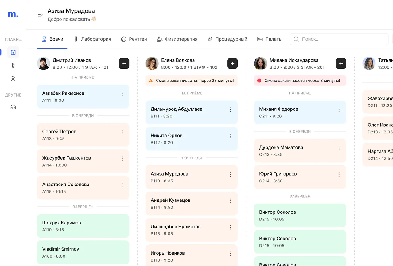Add a patient to Елена Волкова's queue
This screenshot has width=393, height=266.
point(232,63)
